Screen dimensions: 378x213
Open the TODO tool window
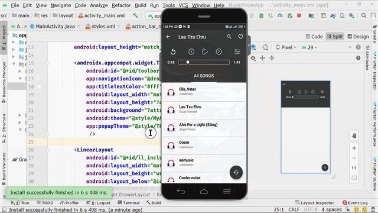(x=45, y=203)
